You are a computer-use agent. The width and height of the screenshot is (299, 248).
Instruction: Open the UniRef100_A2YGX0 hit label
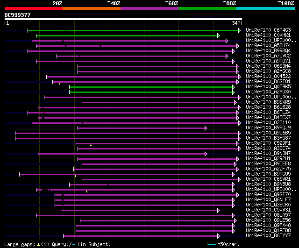[268, 92]
